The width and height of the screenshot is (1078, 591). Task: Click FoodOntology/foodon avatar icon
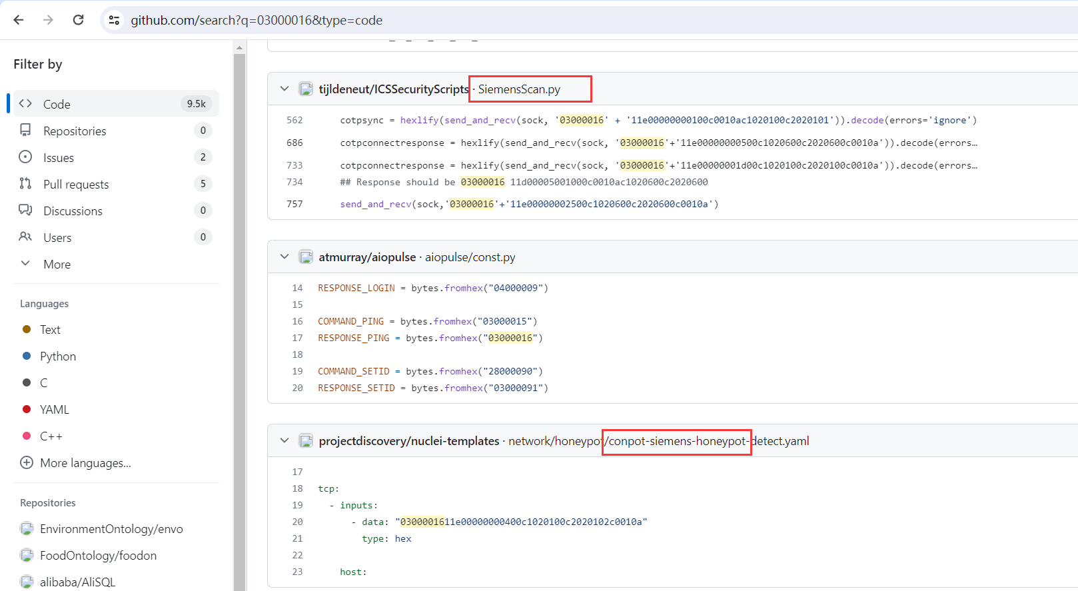click(x=27, y=555)
